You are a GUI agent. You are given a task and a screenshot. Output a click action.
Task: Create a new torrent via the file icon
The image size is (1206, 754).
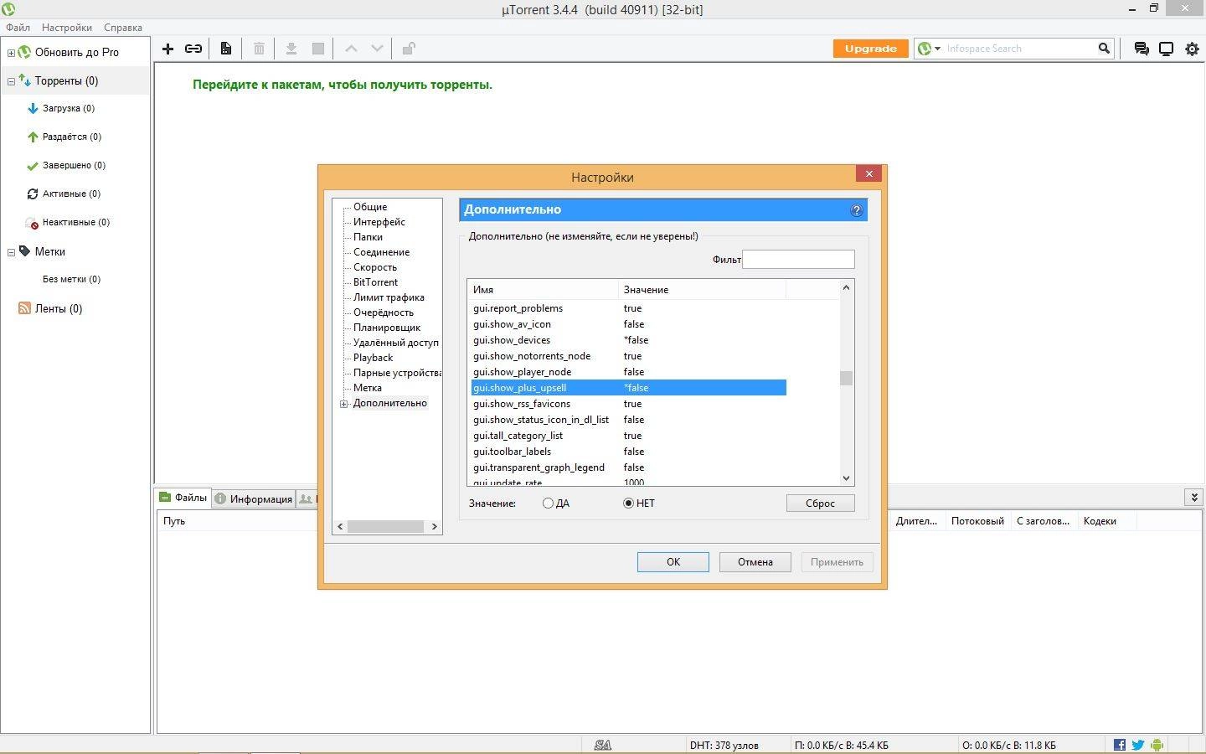click(x=225, y=48)
